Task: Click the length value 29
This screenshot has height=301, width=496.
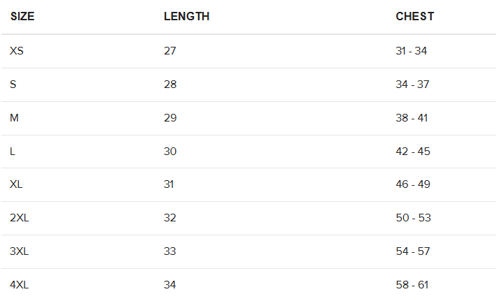Action: [x=170, y=118]
